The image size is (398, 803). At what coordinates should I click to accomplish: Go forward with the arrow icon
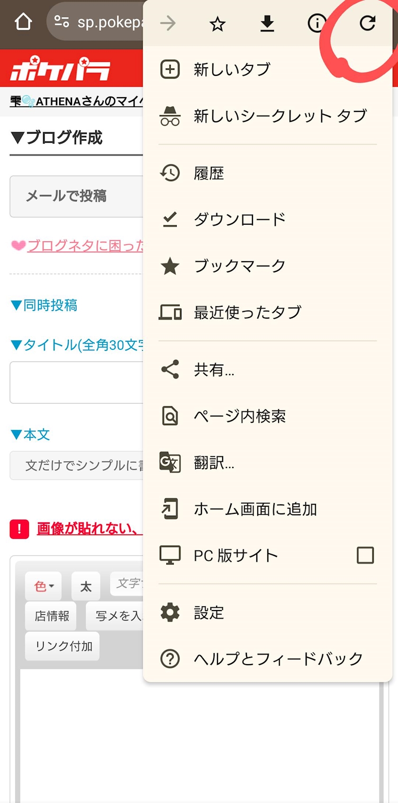pyautogui.click(x=168, y=23)
